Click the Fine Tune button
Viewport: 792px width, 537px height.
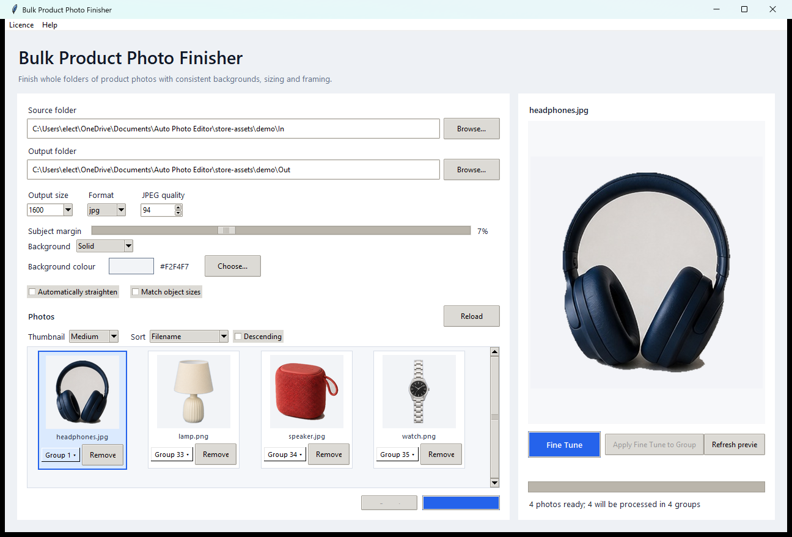564,445
